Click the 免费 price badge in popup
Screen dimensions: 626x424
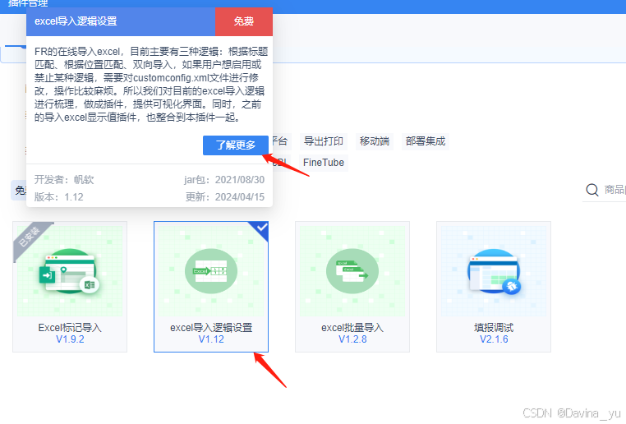point(244,21)
